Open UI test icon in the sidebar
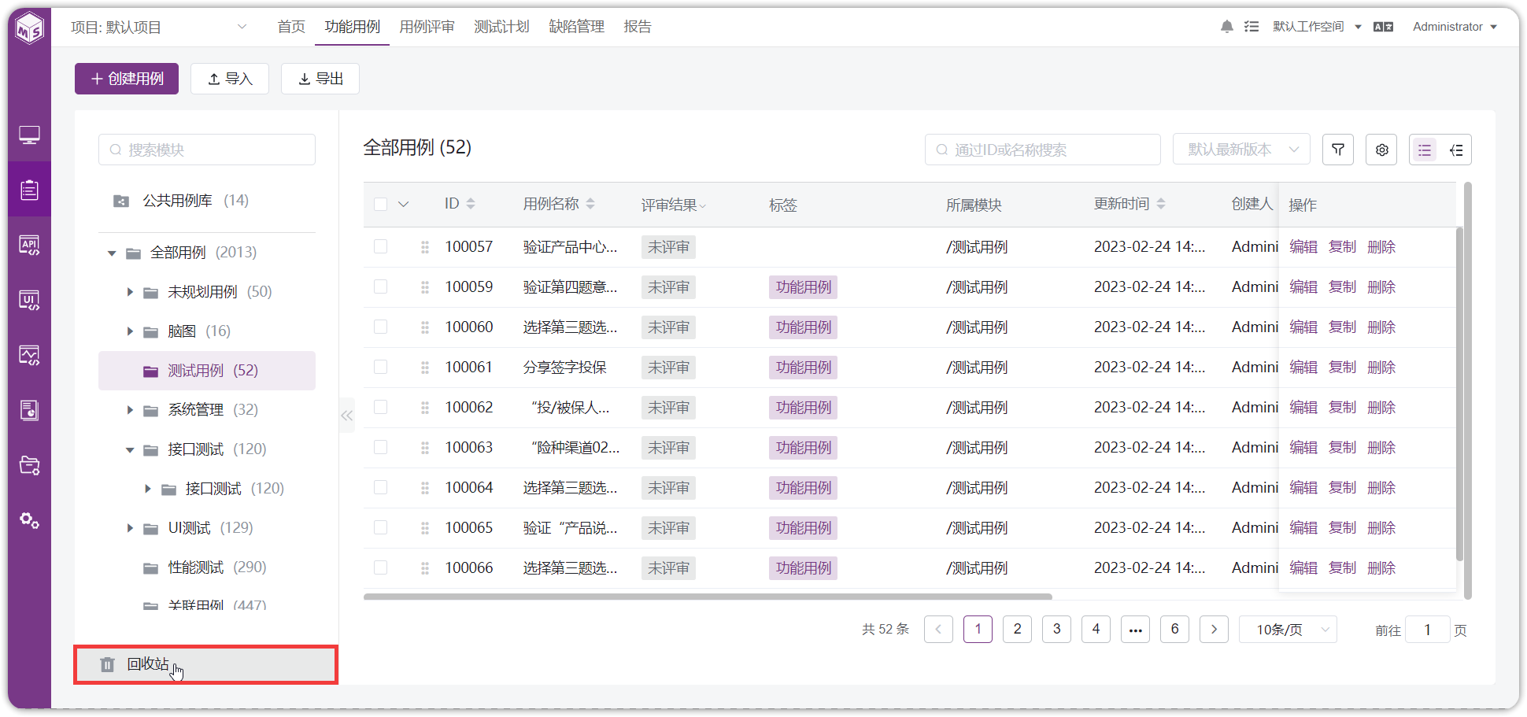The image size is (1527, 717). pos(29,300)
